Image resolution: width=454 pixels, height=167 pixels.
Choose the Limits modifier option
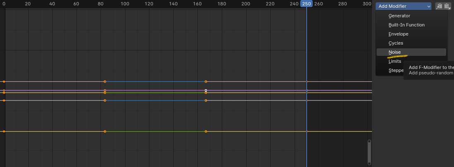click(x=395, y=61)
